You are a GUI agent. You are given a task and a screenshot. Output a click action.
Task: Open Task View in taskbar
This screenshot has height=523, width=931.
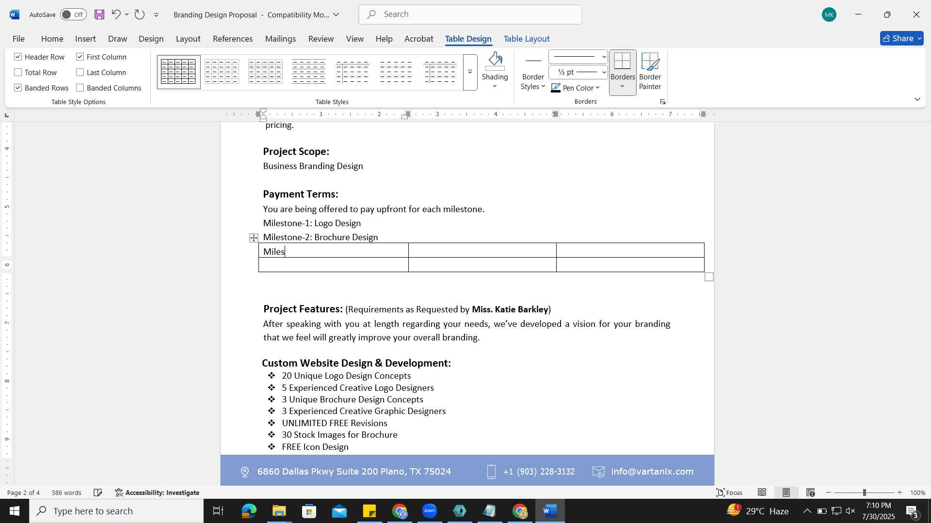218,511
